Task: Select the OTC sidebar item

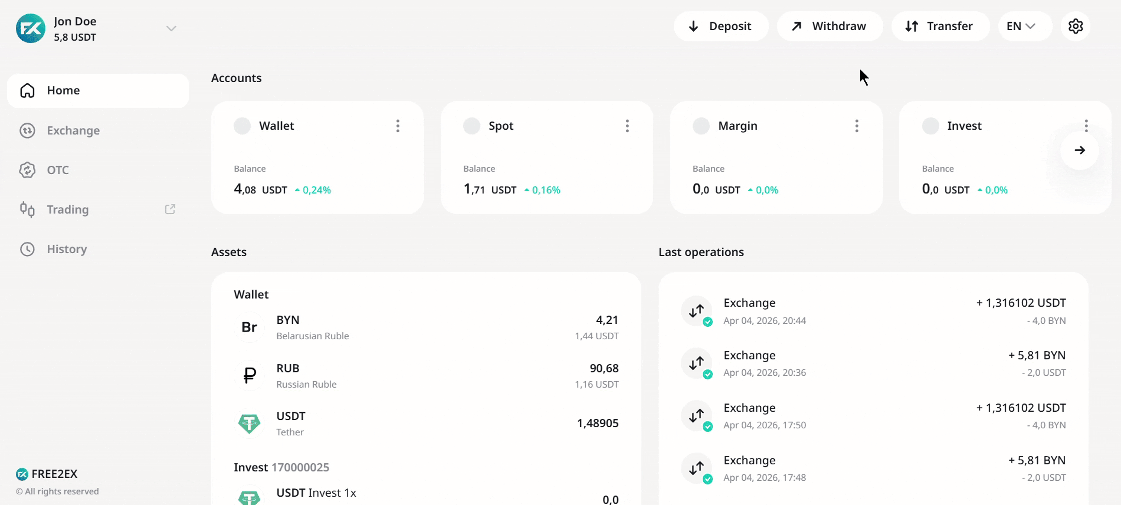Action: (x=57, y=170)
